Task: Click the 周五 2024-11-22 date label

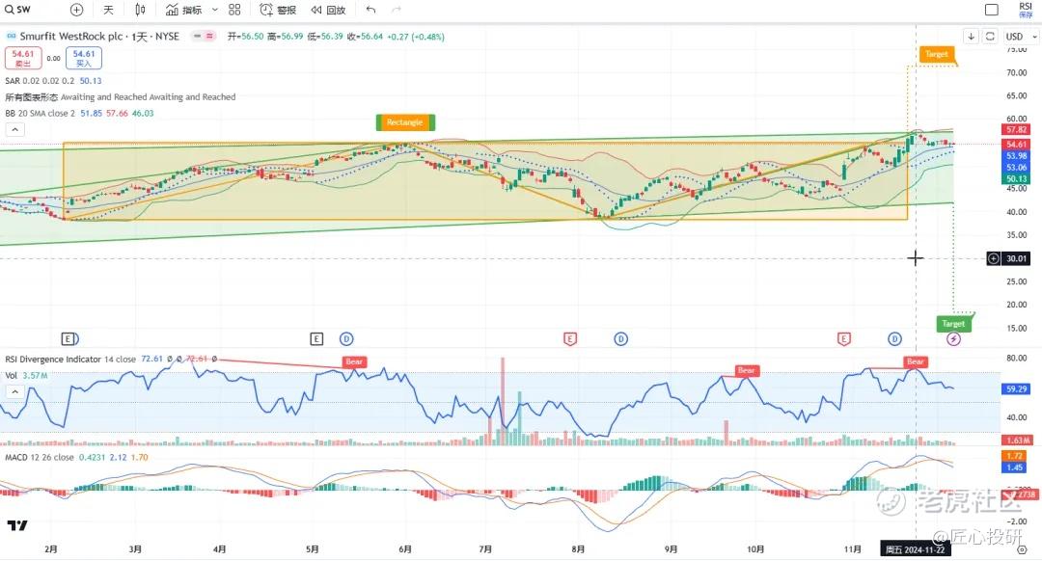Action: point(915,549)
